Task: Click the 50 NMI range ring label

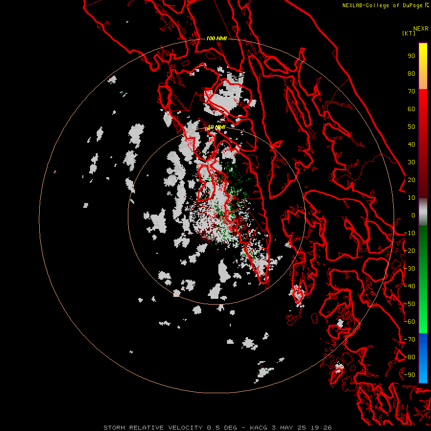Action: coord(216,127)
